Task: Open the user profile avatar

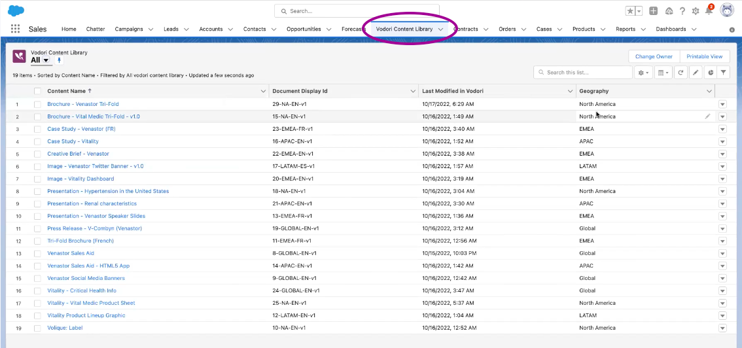Action: pyautogui.click(x=727, y=10)
